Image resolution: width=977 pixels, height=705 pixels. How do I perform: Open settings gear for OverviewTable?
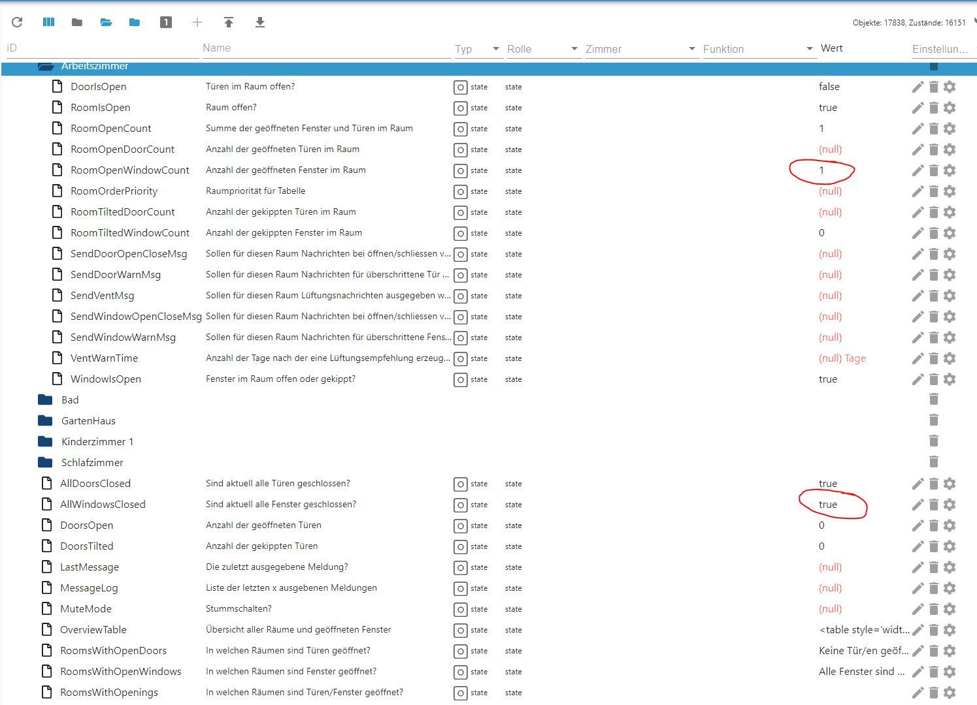950,630
